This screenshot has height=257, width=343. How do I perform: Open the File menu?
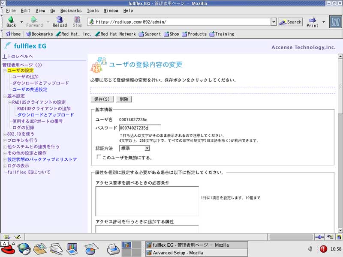click(11, 10)
